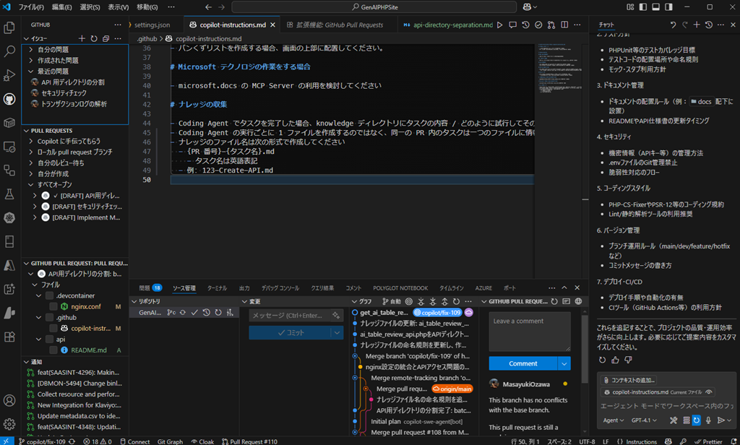Open the commit button dropdown arrow
The width and height of the screenshot is (740, 445).
click(337, 333)
